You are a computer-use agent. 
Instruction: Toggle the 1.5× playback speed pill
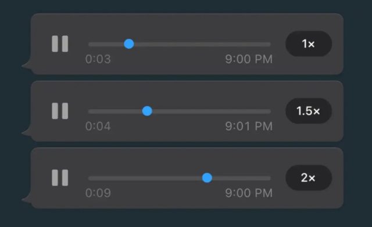pyautogui.click(x=309, y=111)
